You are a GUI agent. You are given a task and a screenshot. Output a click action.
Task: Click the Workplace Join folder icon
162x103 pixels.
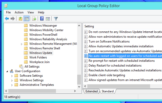(26, 62)
